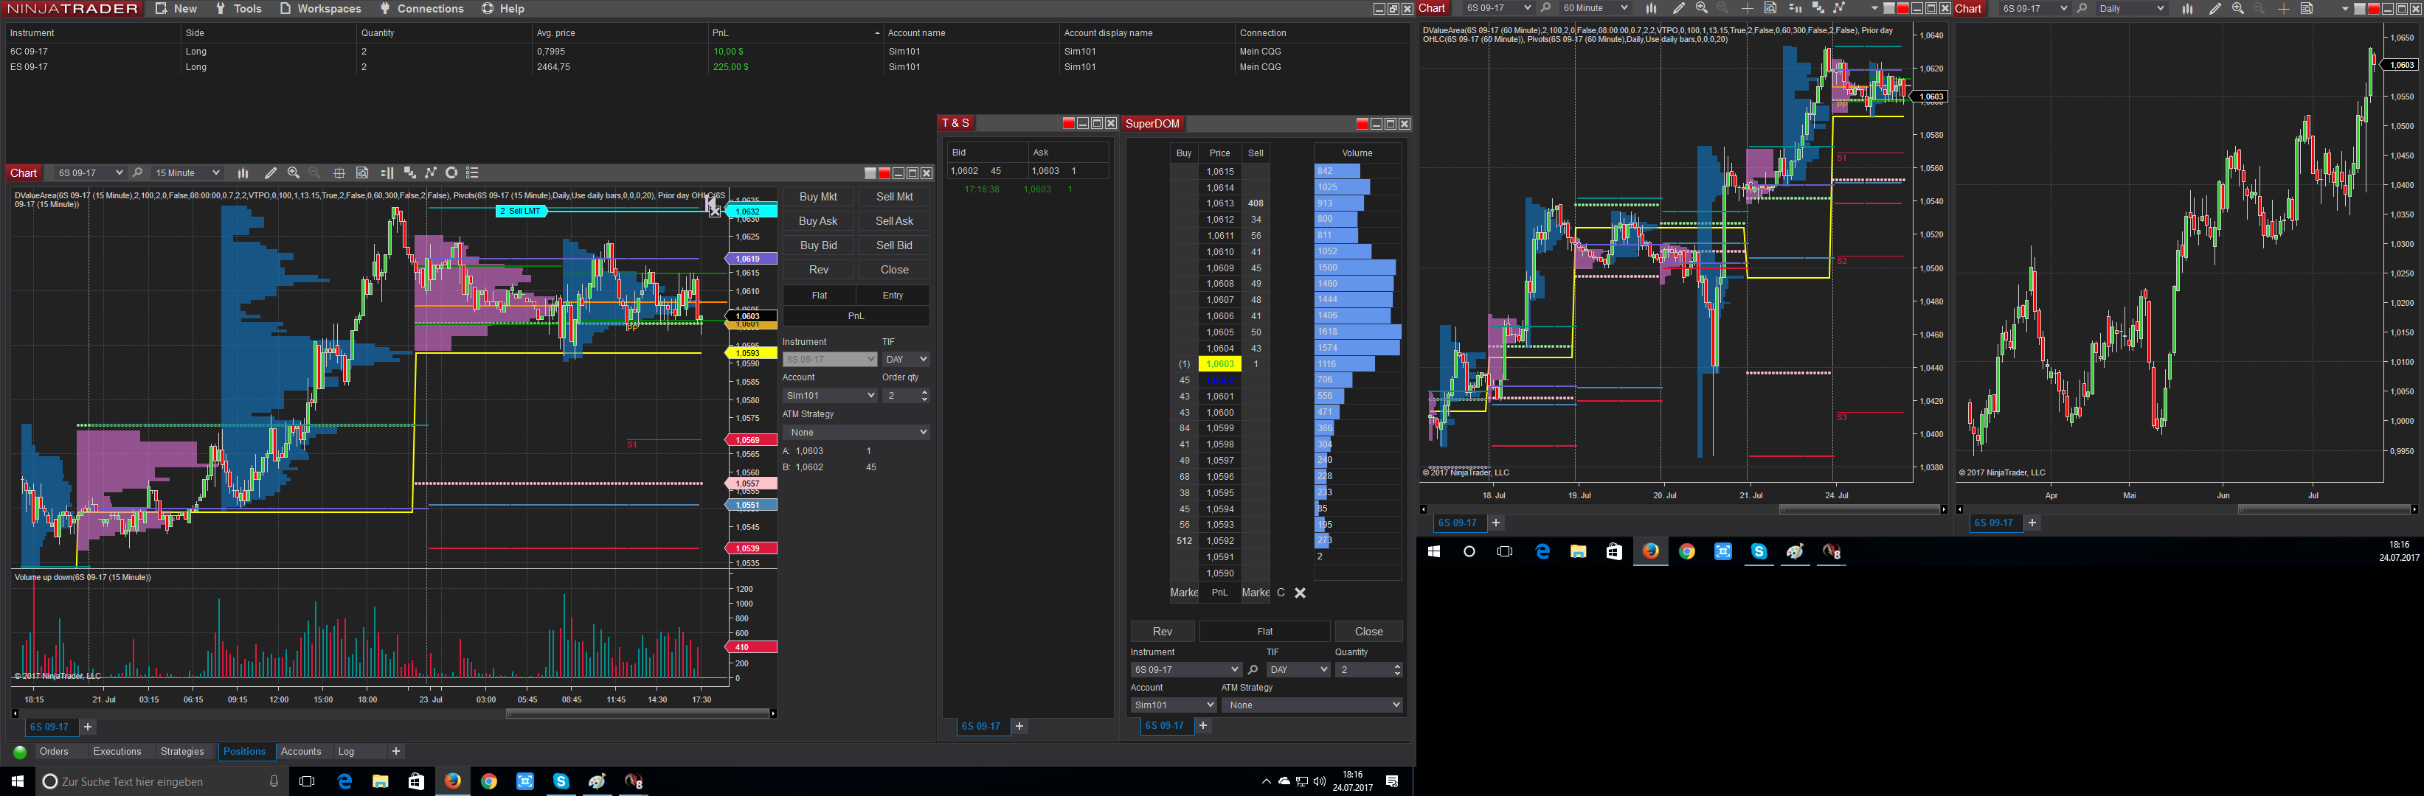Open data box in 15 Minute chart
The width and height of the screenshot is (2424, 796).
(x=362, y=173)
